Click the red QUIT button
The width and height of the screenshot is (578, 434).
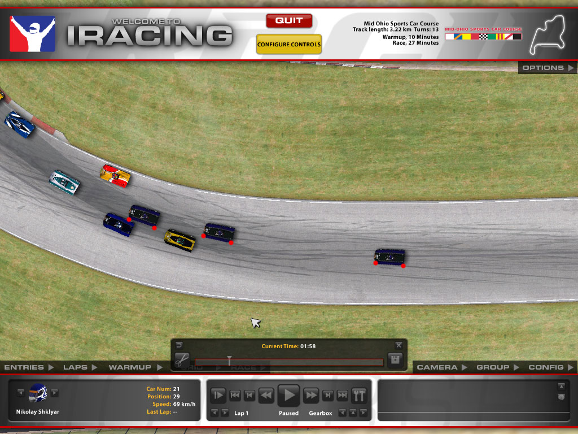tap(289, 21)
